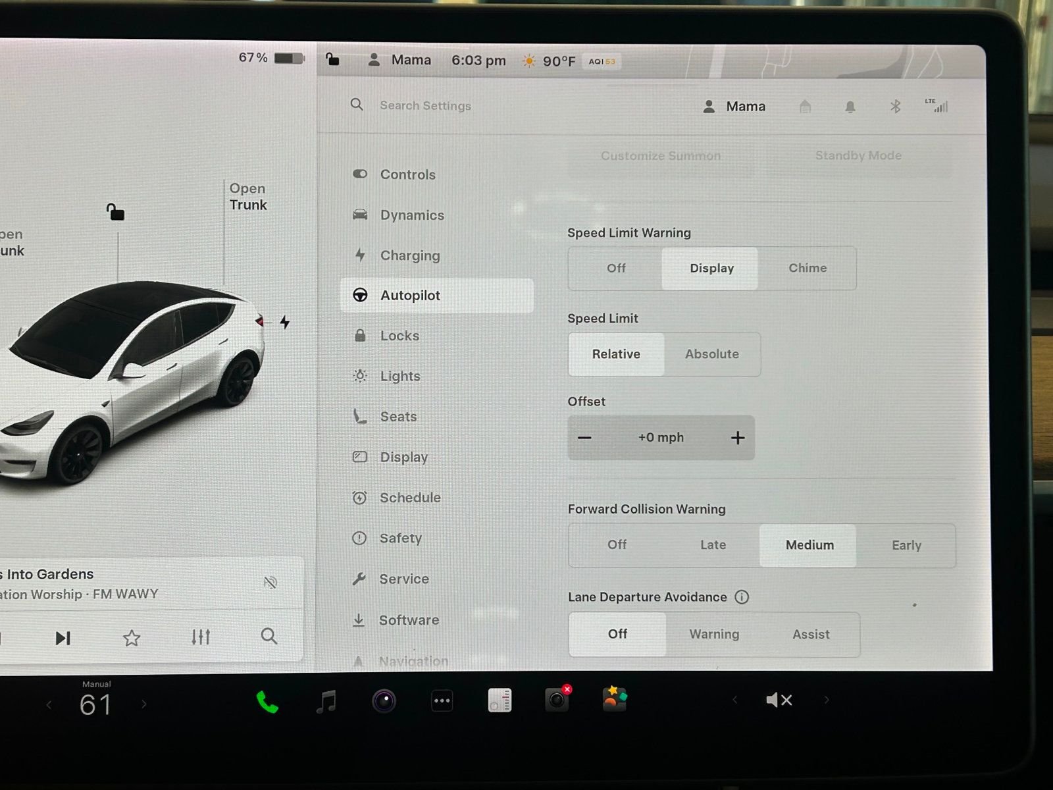Set Speed Limit Warning to Chime

click(x=807, y=269)
